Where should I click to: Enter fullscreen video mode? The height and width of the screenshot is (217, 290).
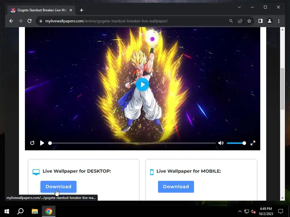(x=253, y=143)
